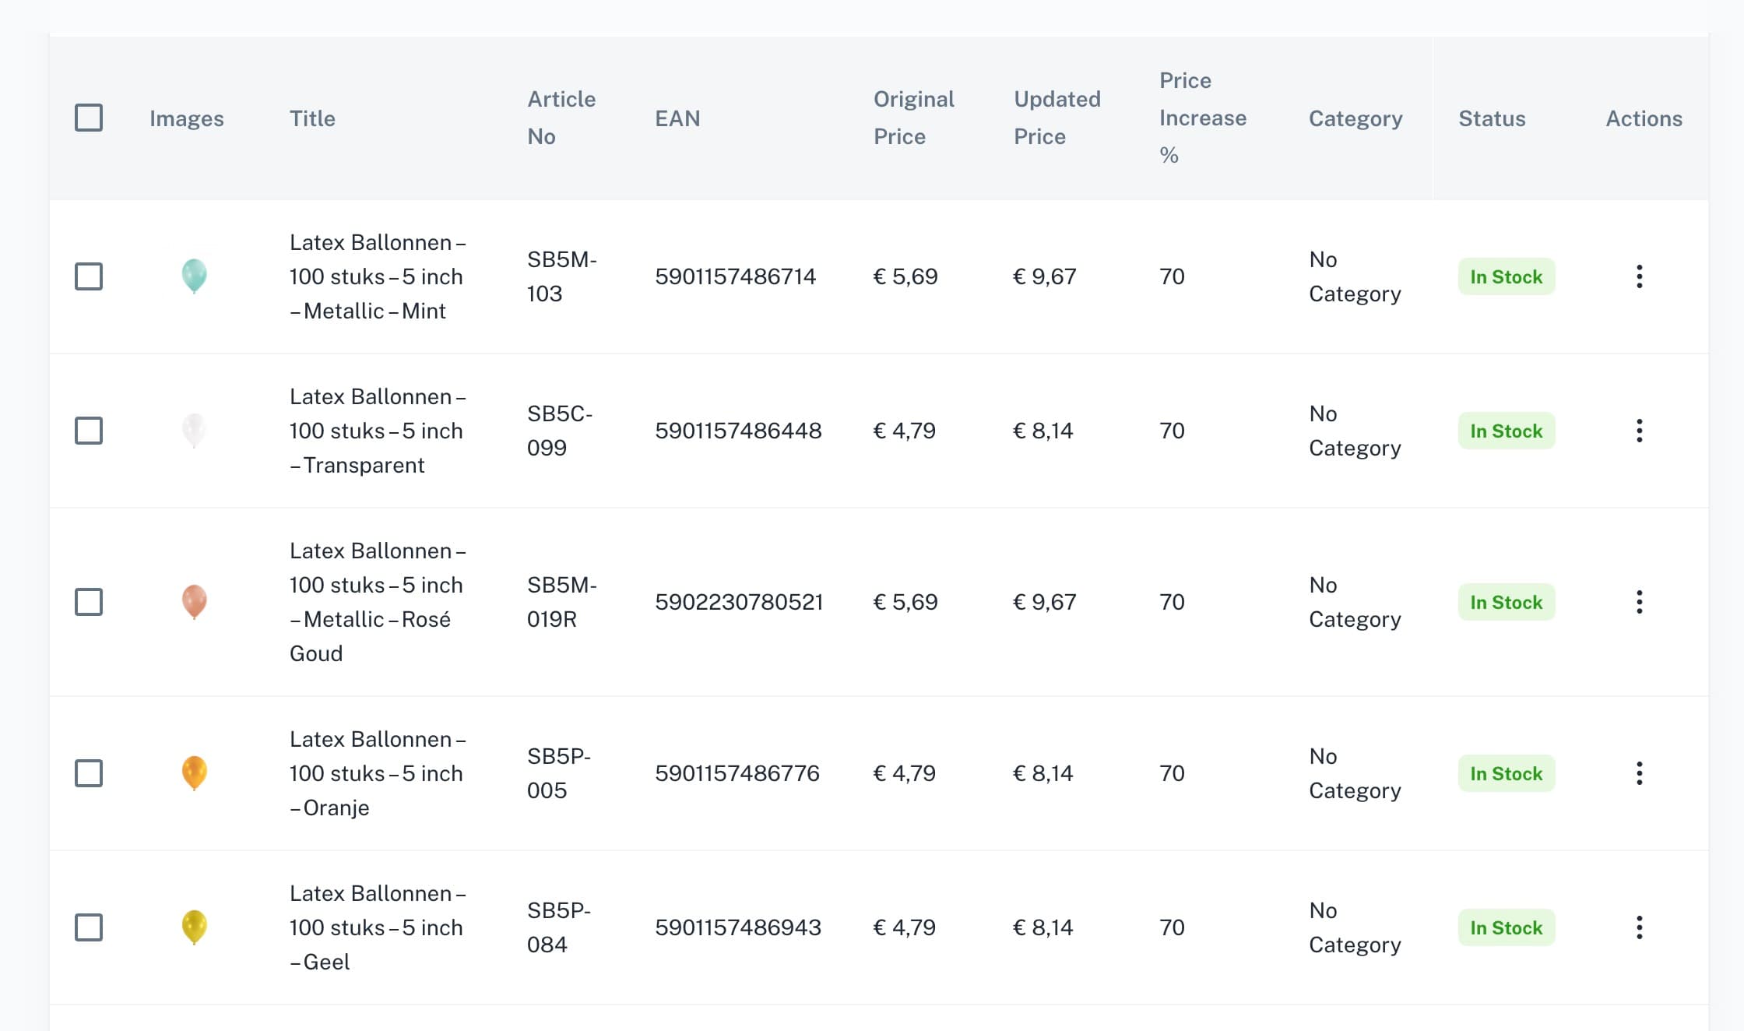
Task: Click the Title column header
Action: pyautogui.click(x=312, y=118)
